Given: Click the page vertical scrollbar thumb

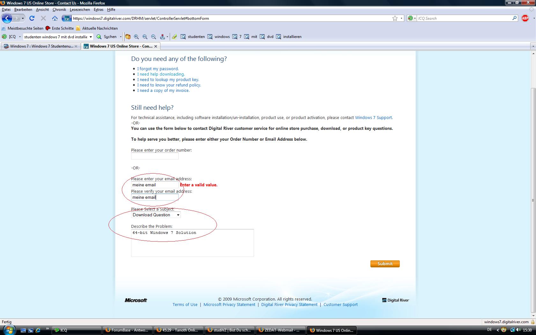Looking at the screenshot, I should pyautogui.click(x=533, y=200).
